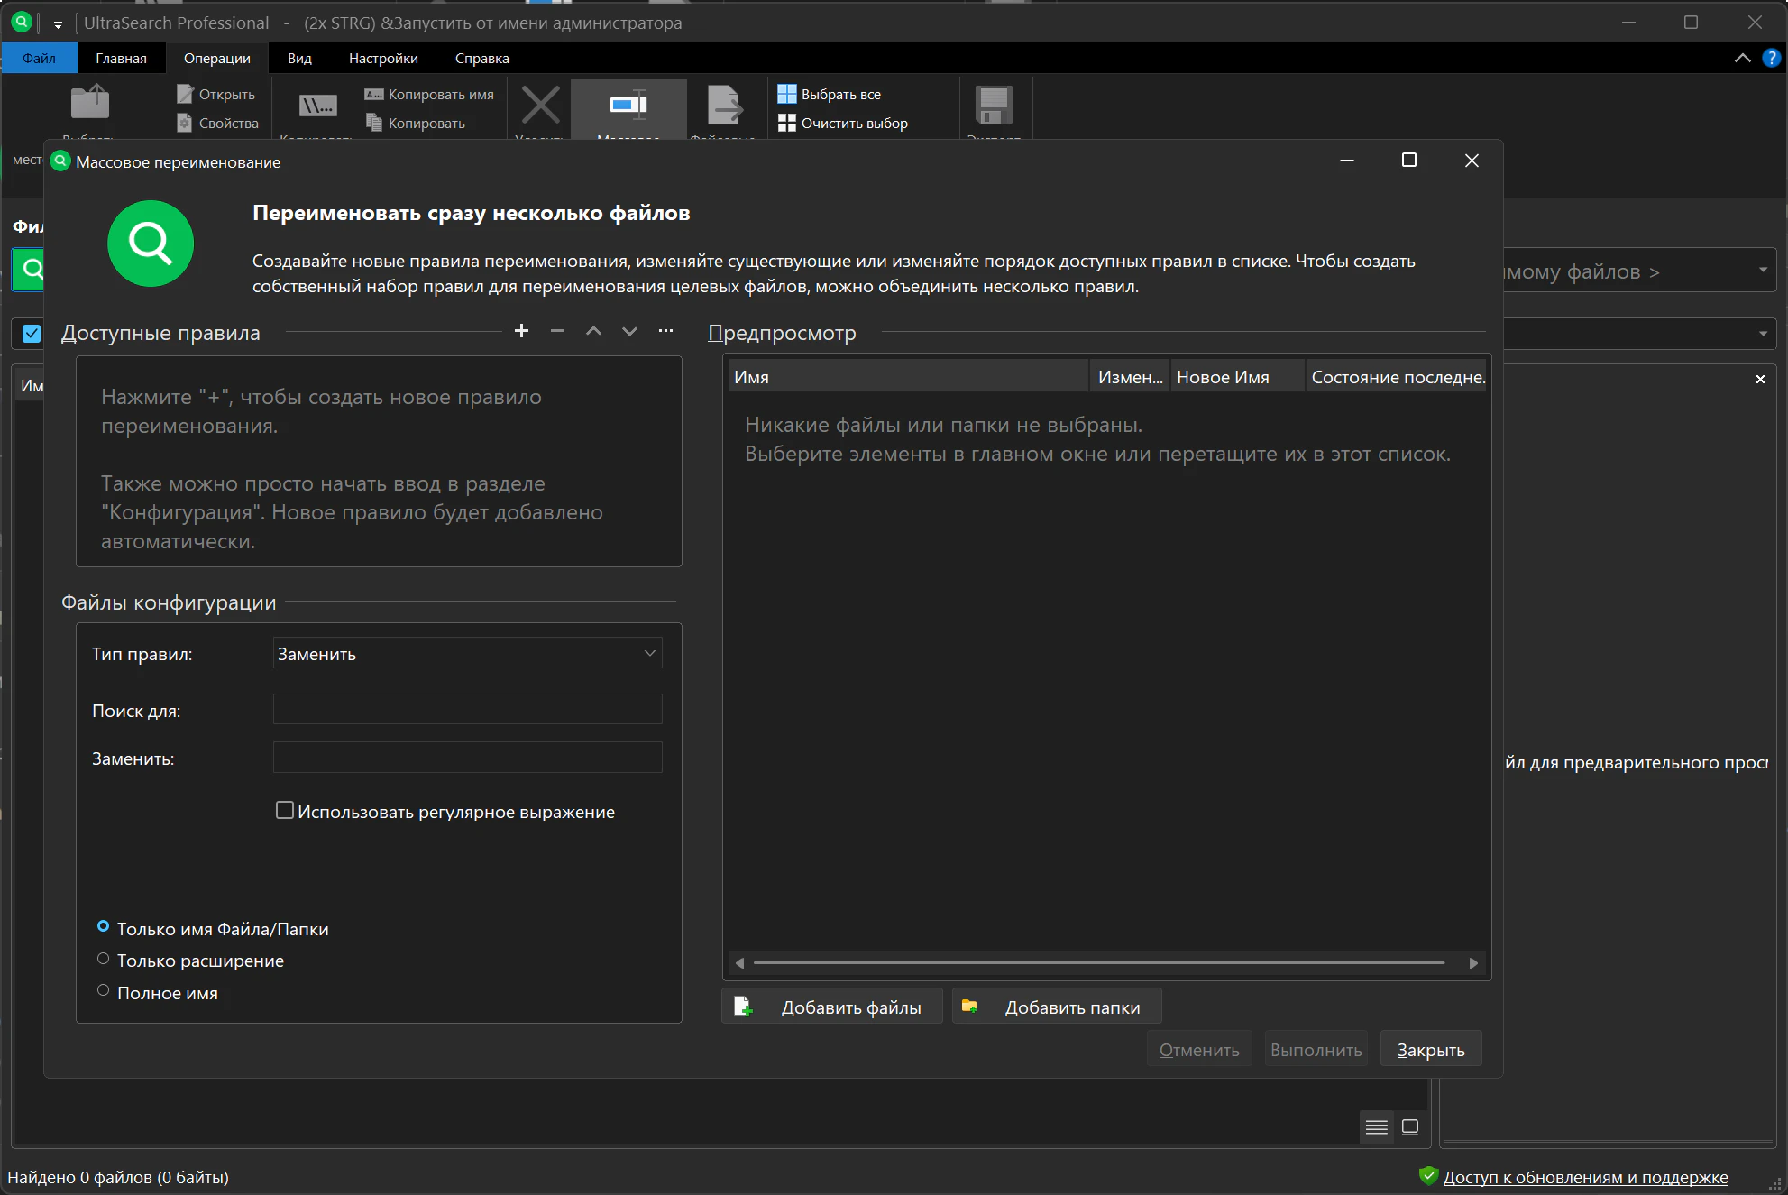Expand quick access toolbar dropdown arrow
The width and height of the screenshot is (1788, 1195).
click(58, 24)
